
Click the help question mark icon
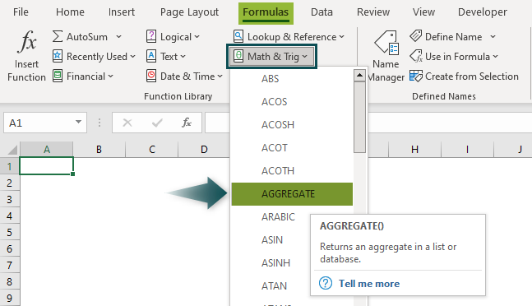point(326,283)
